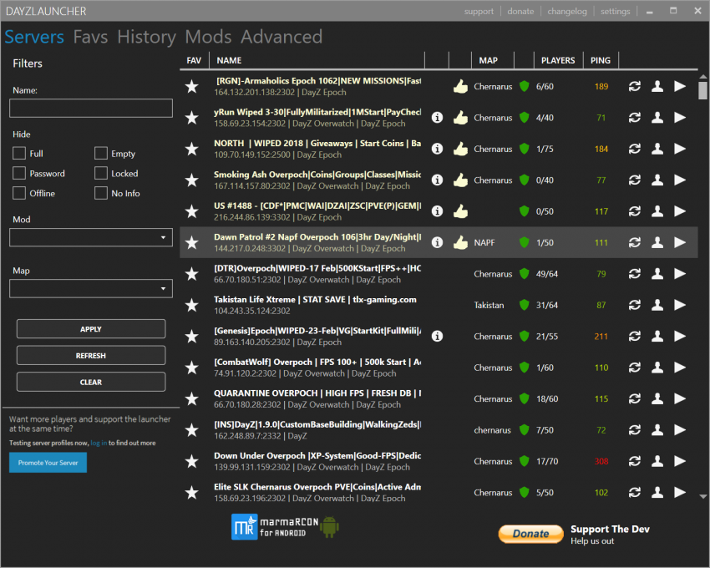Enable Hide Full servers checkbox
710x568 pixels.
(x=19, y=153)
